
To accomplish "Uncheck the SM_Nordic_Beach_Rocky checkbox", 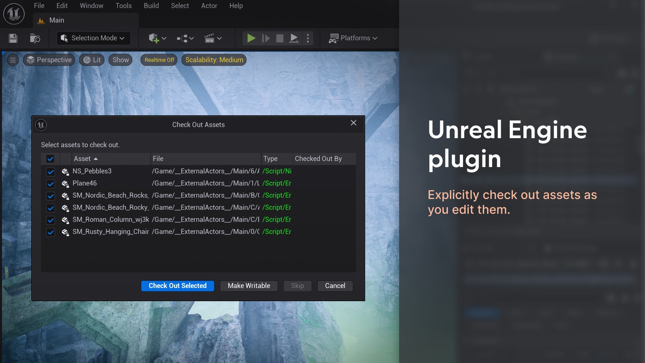I will tap(50, 208).
